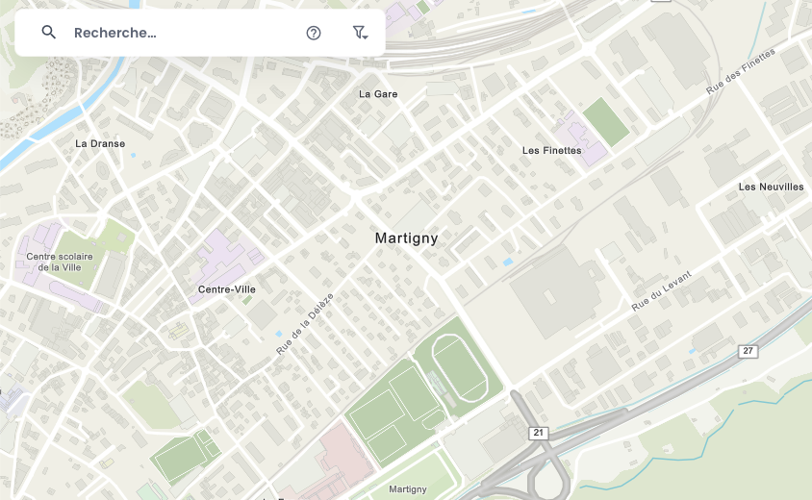Click the green field near Les Finettes

click(x=606, y=122)
